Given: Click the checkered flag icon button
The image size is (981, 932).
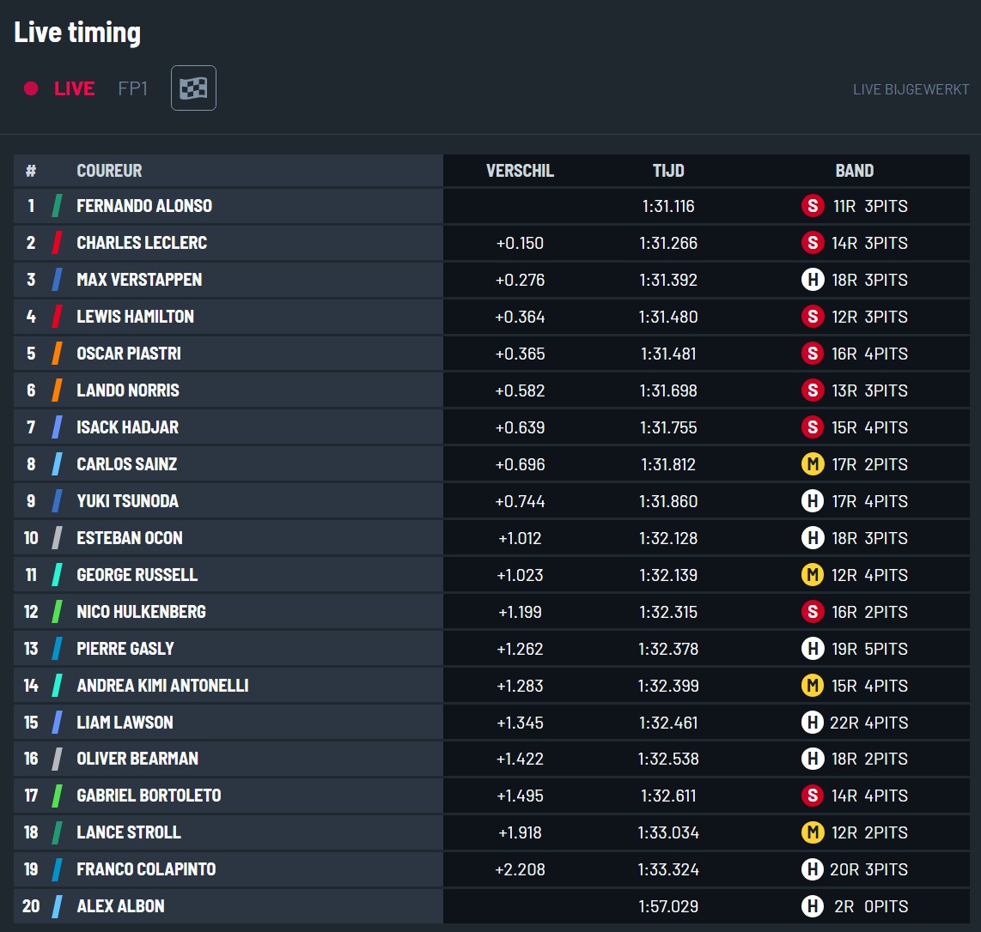Looking at the screenshot, I should [x=193, y=88].
